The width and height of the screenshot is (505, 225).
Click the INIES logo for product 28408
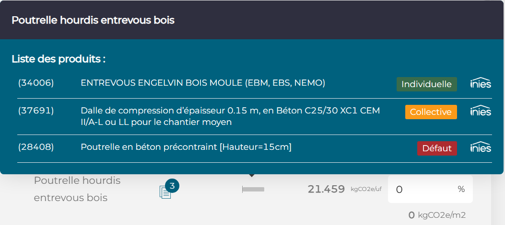(480, 147)
